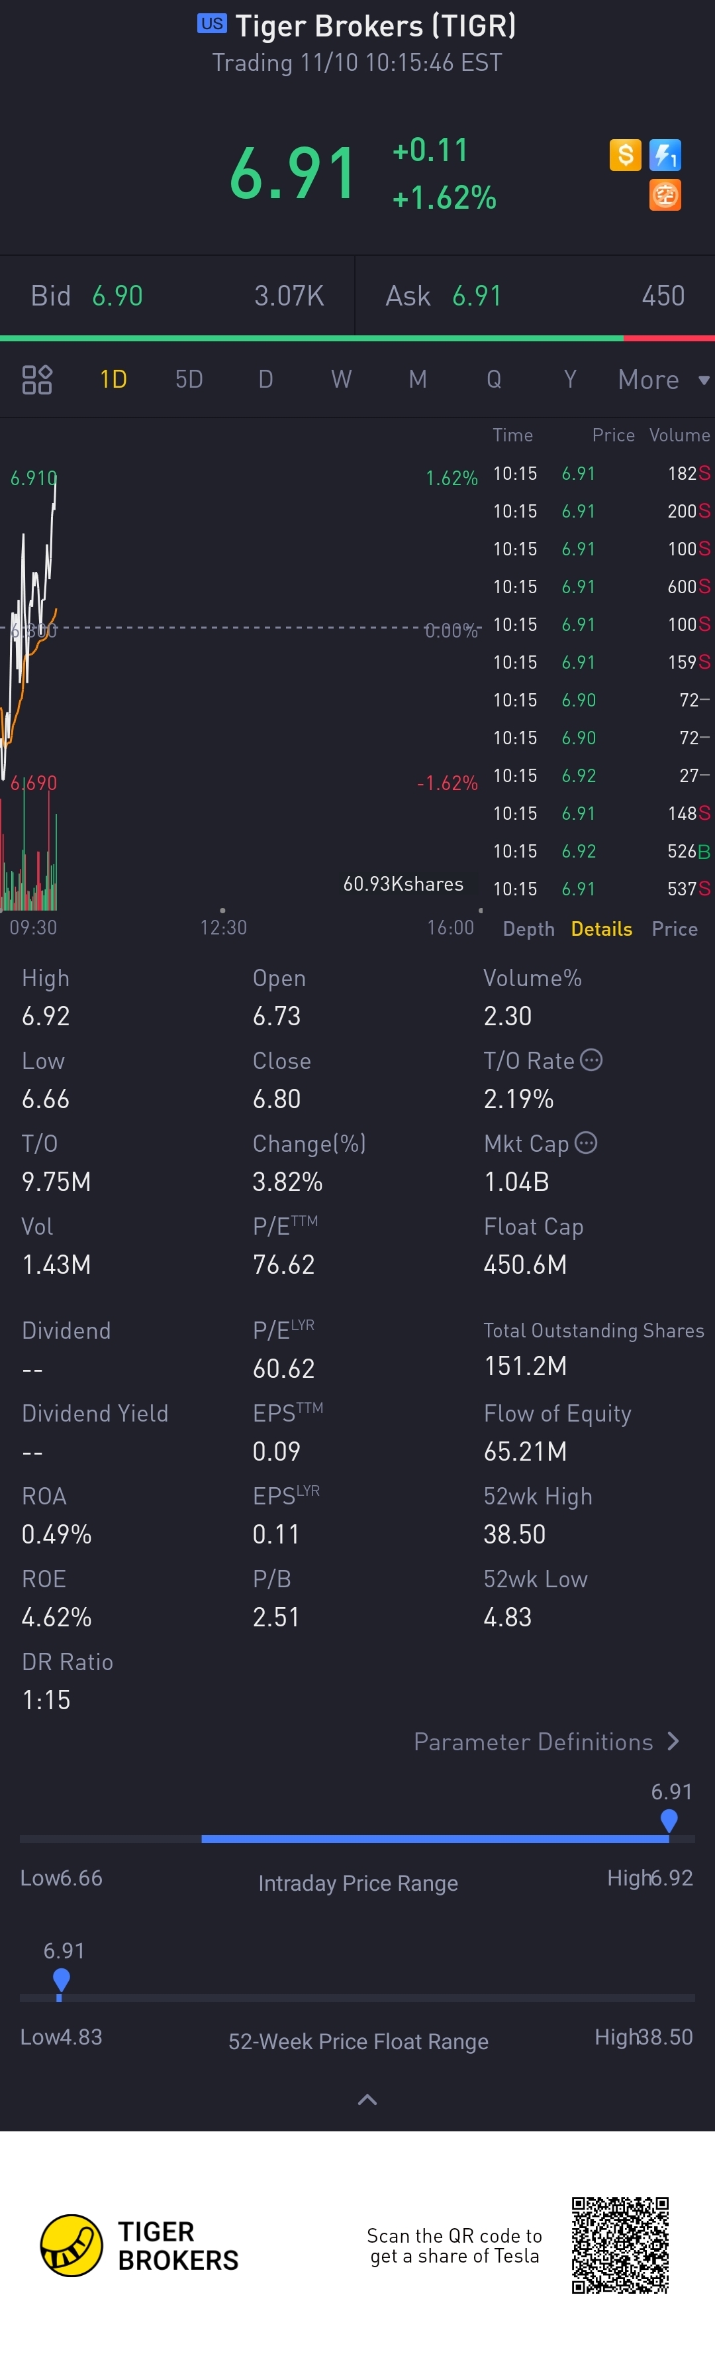Tap the QR code image
Image resolution: width=715 pixels, height=2360 pixels.
click(621, 2245)
